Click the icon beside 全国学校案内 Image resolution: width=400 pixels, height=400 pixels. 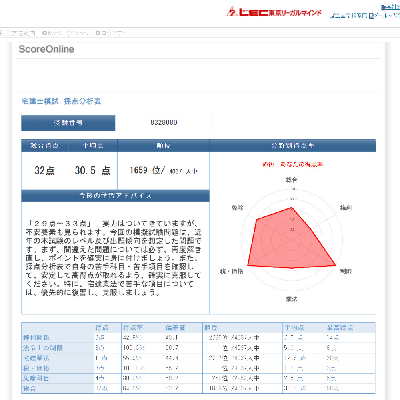coord(332,16)
